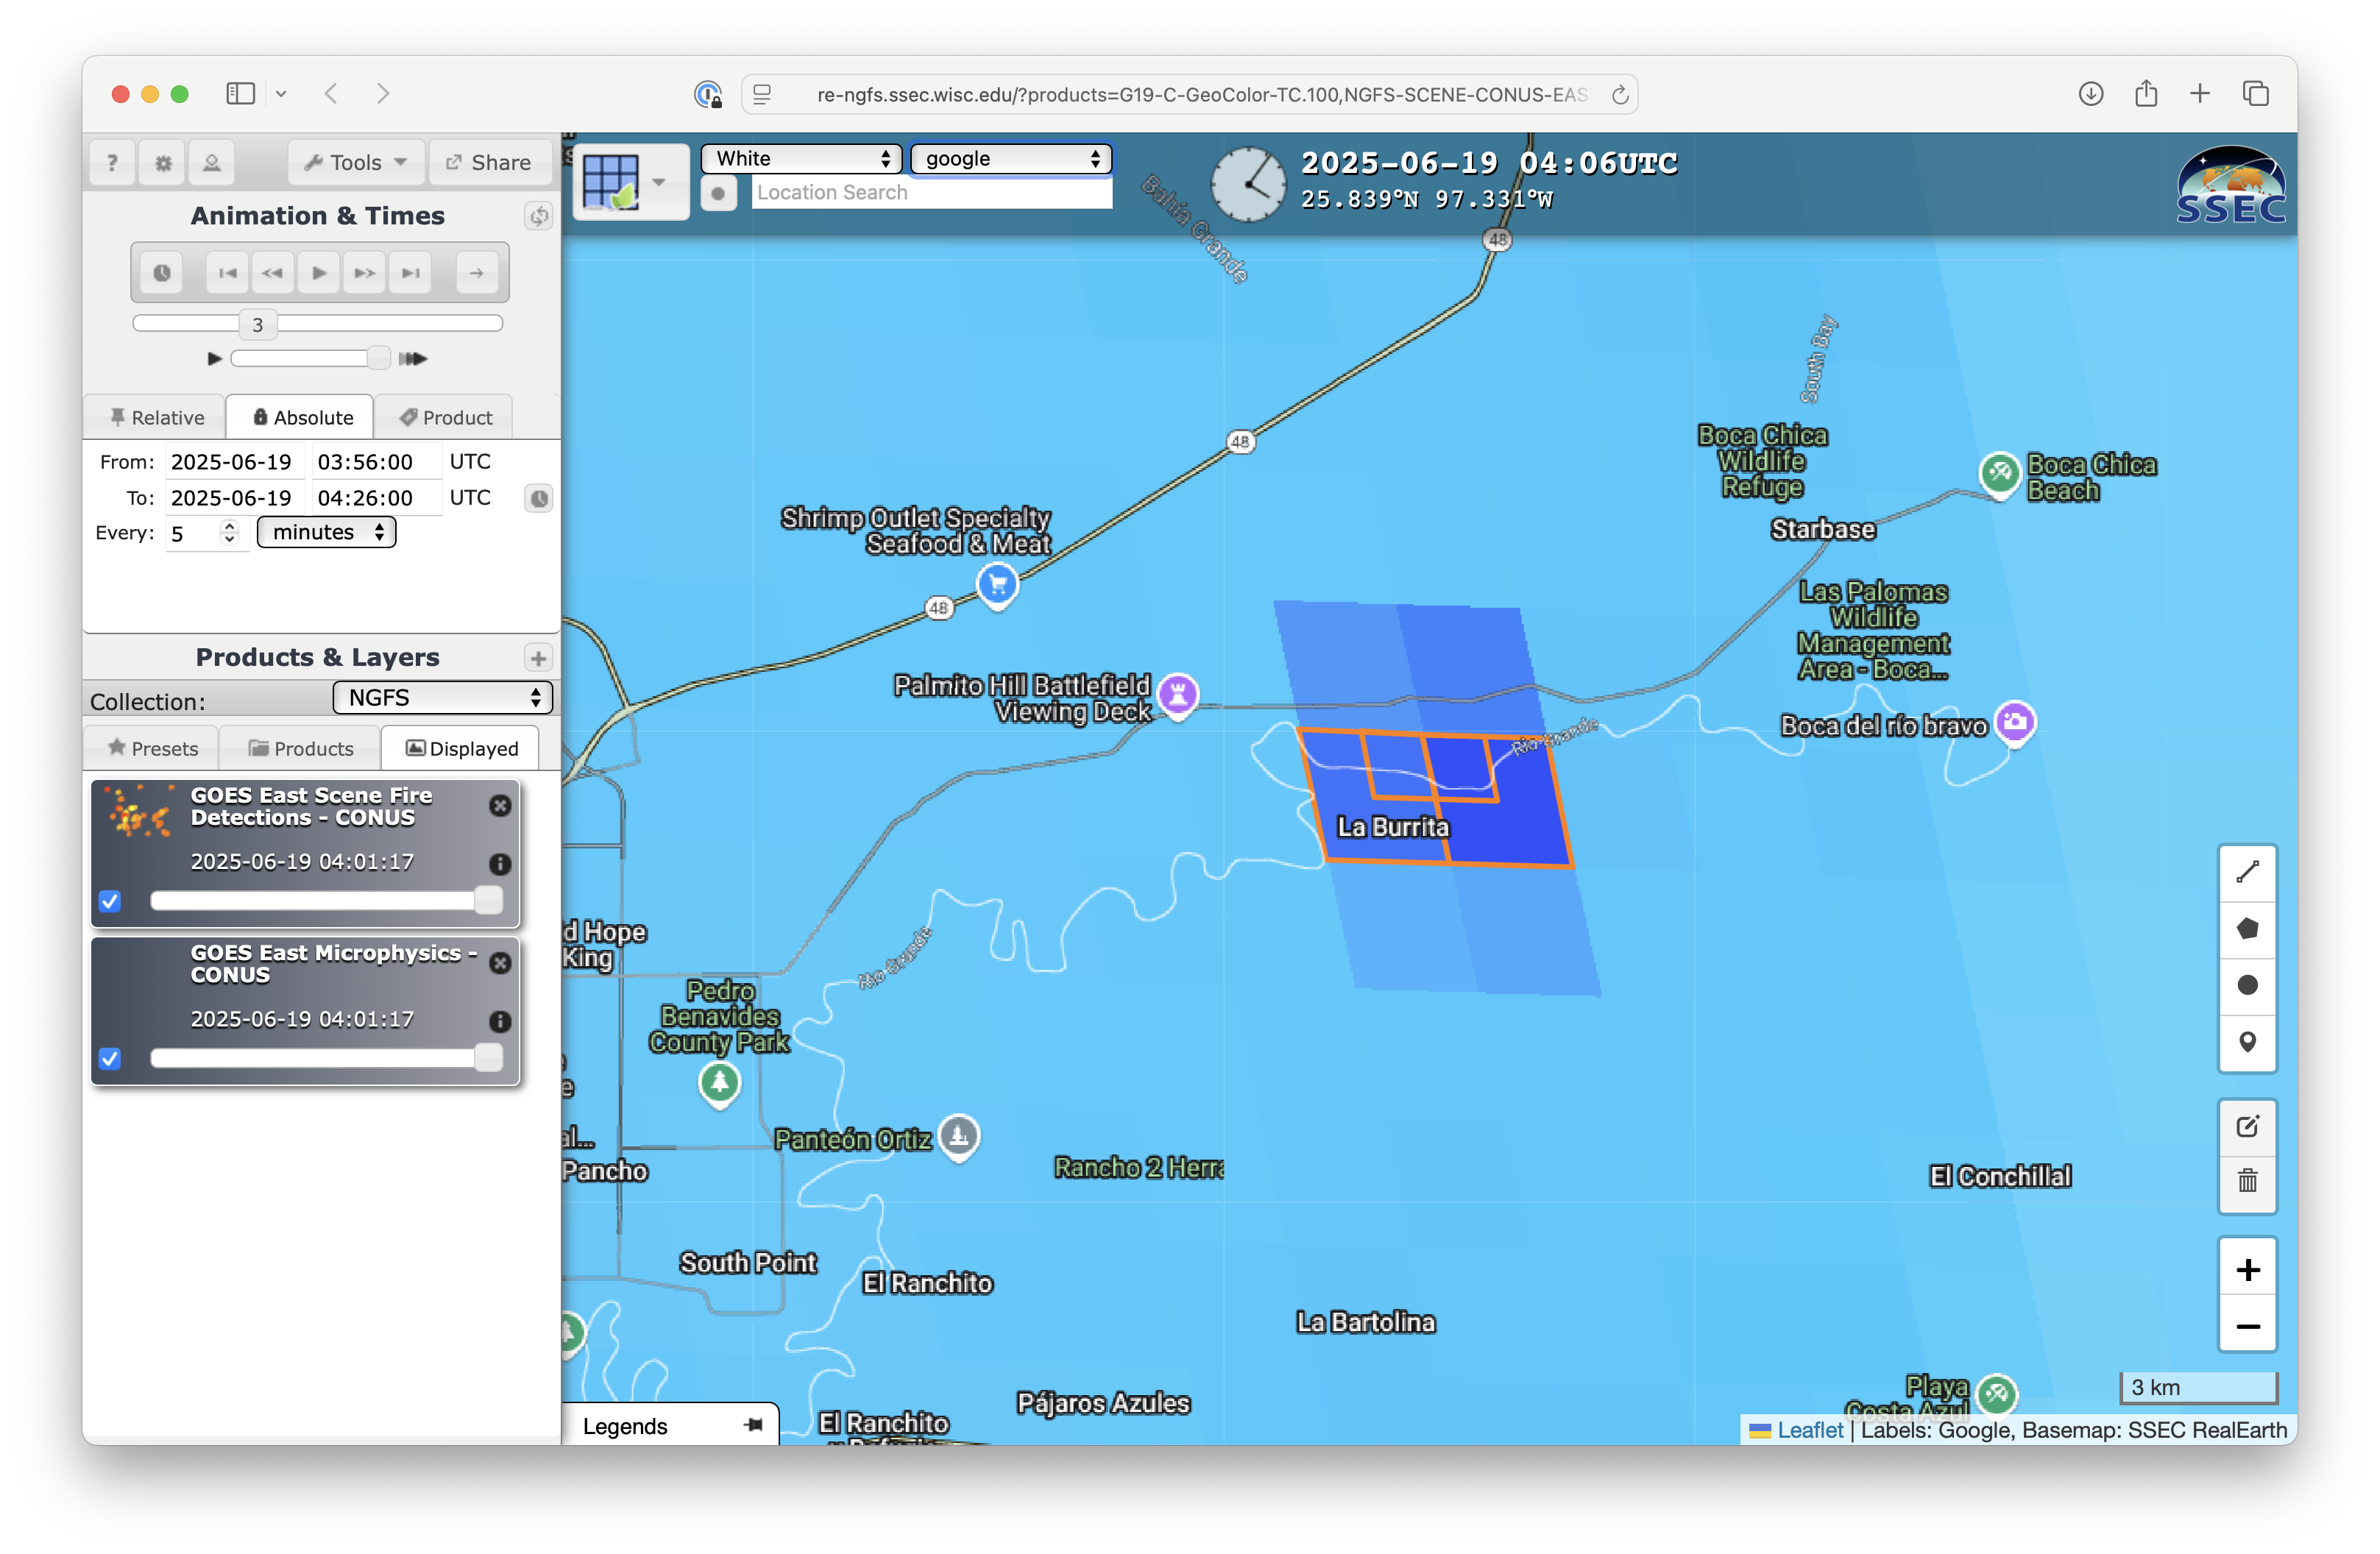
Task: Click the edit layers tool
Action: coord(2247,1128)
